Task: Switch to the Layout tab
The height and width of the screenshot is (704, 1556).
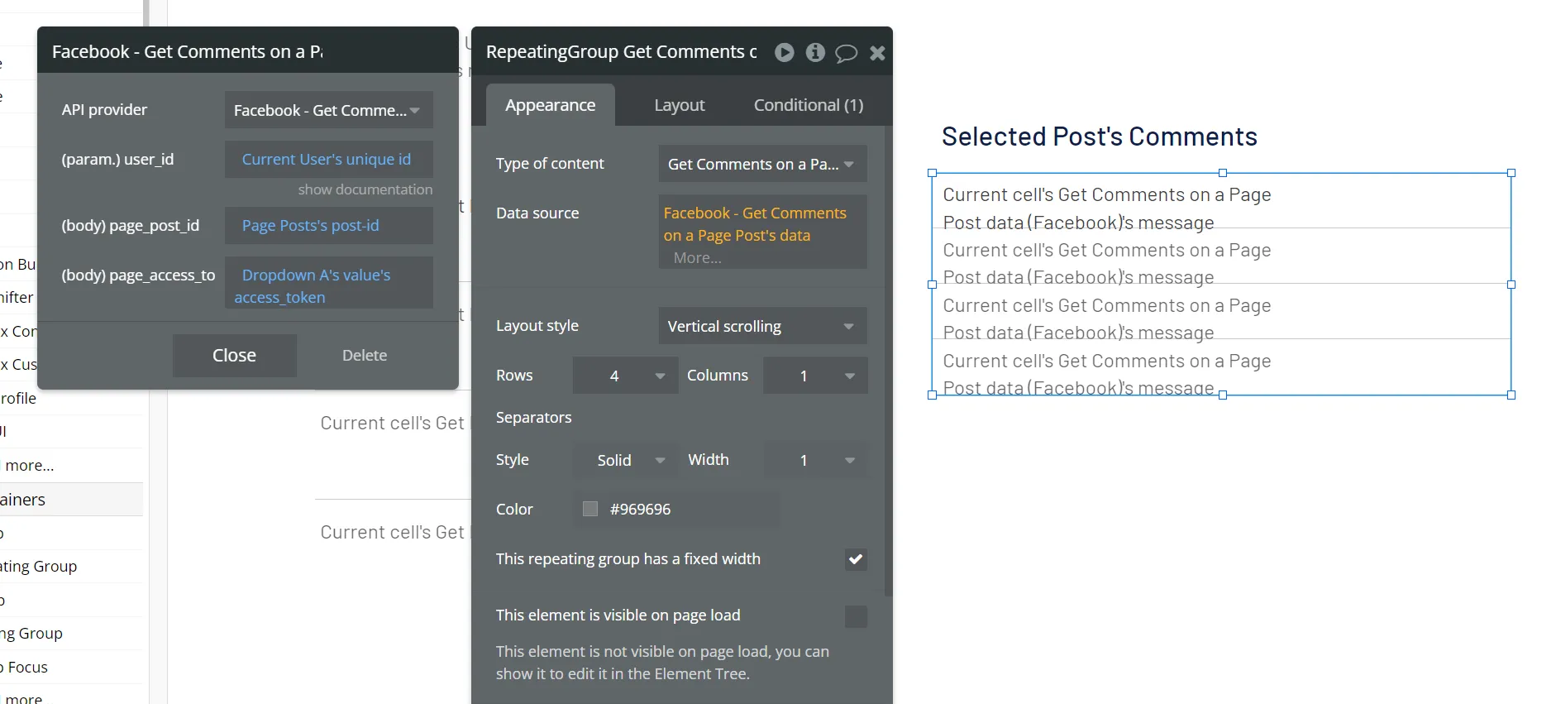Action: 680,105
